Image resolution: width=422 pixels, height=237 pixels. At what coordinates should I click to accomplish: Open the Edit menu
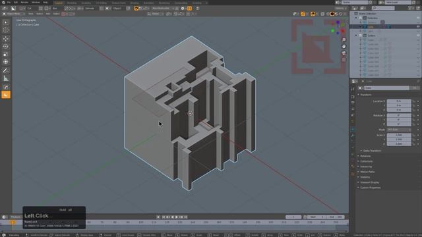coord(16,3)
